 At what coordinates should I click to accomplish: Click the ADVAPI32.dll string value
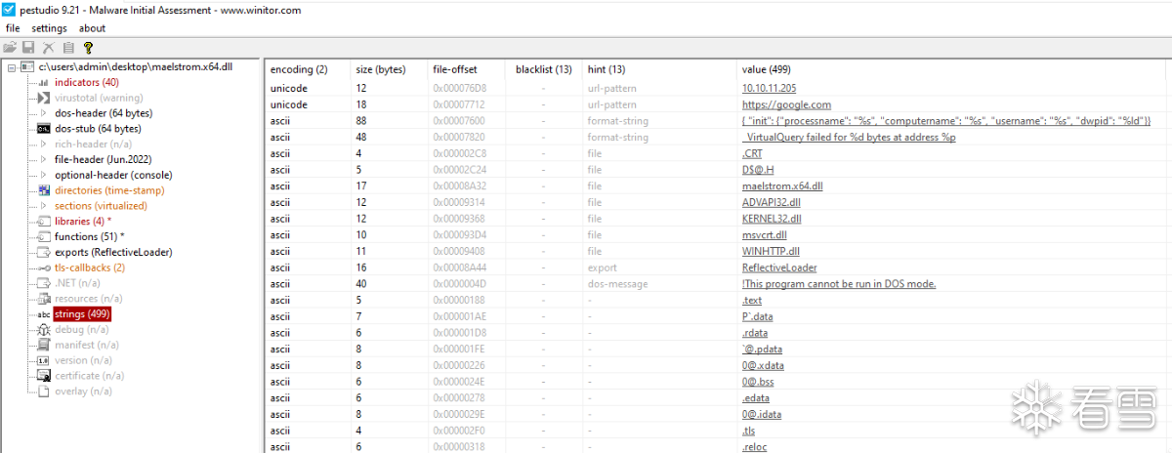click(773, 202)
